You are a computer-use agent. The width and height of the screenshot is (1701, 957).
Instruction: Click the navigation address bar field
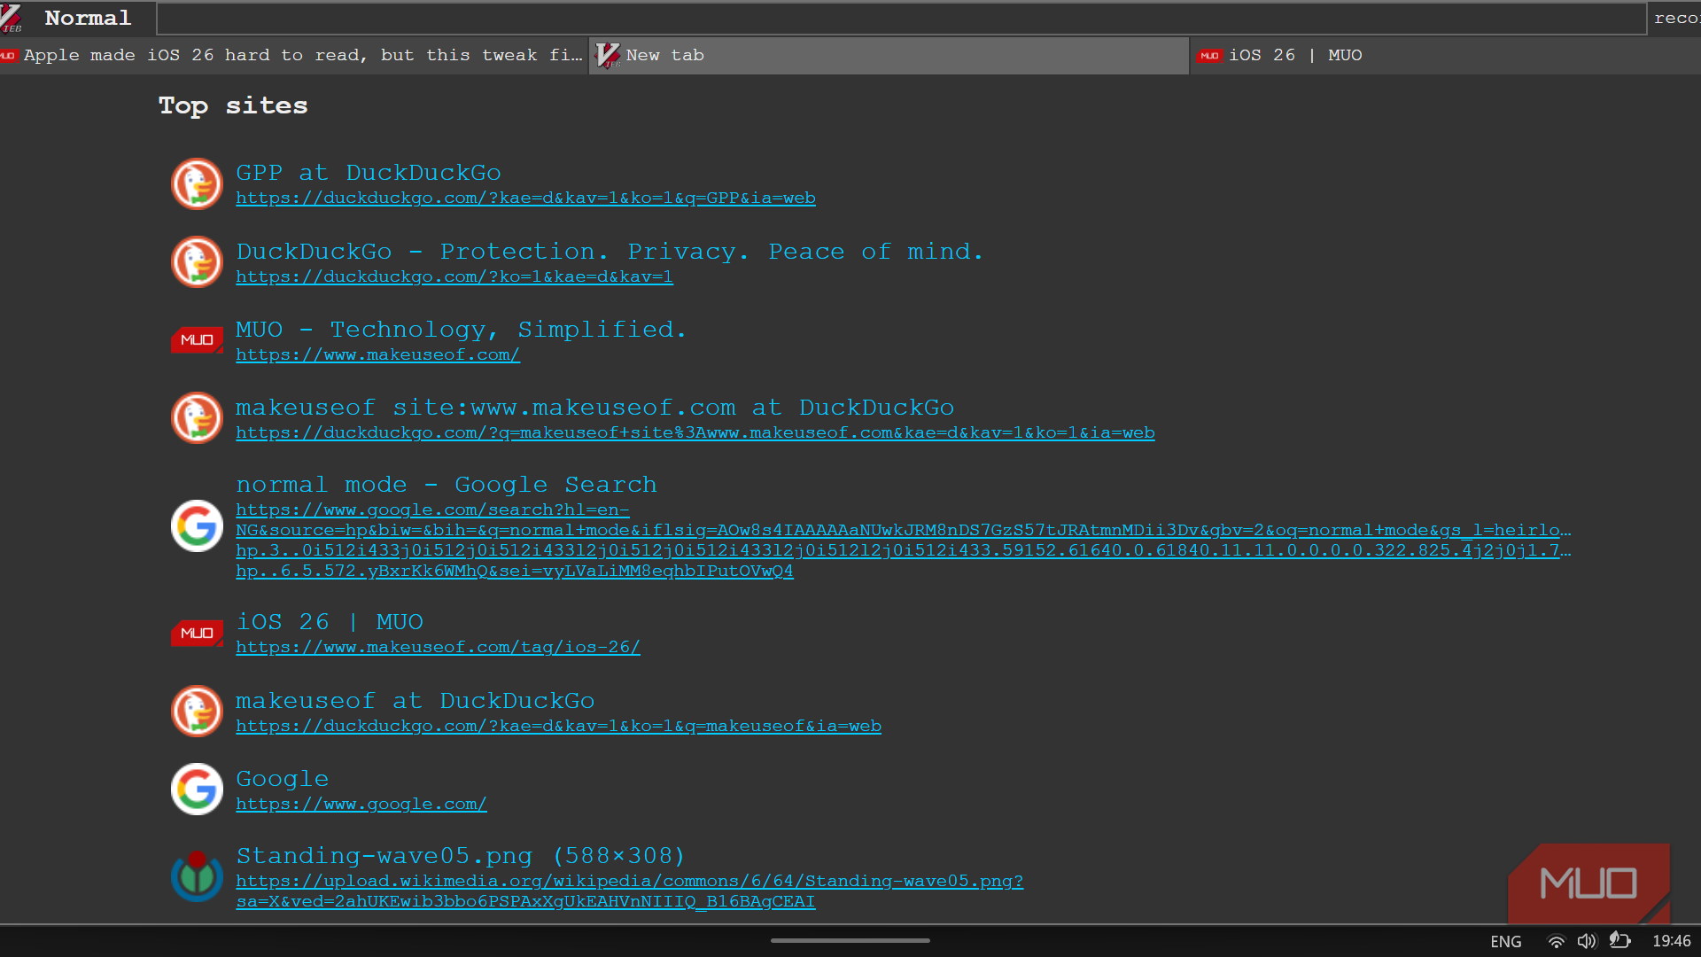(902, 19)
